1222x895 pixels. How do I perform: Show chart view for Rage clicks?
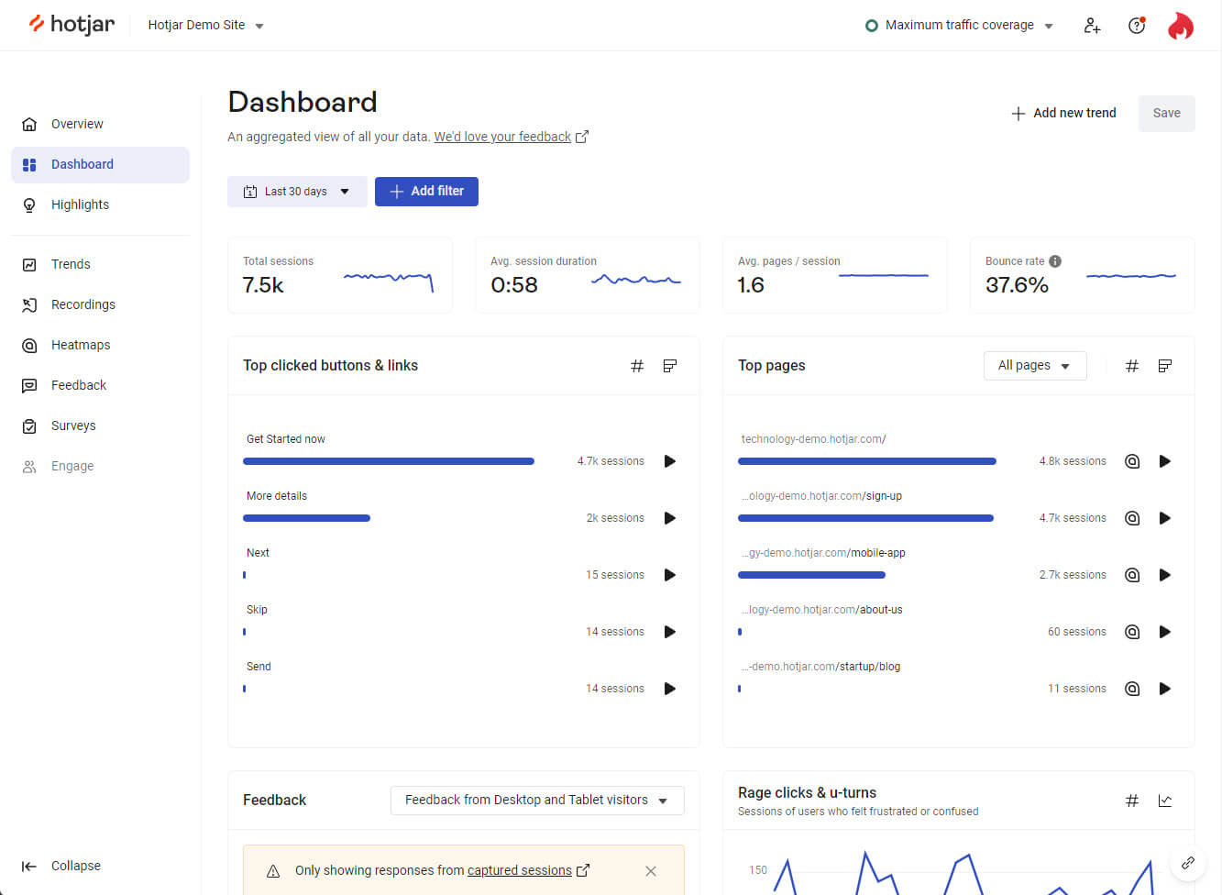1165,801
